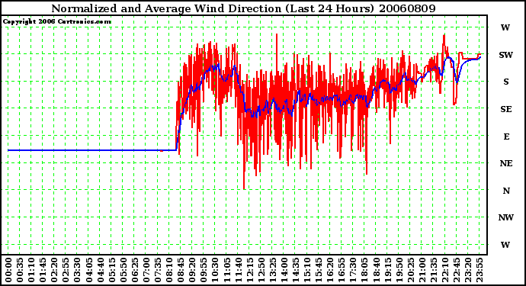
Task: Click the 'Copyright 2006 Cartronics.com' notice
Action: click(x=57, y=21)
